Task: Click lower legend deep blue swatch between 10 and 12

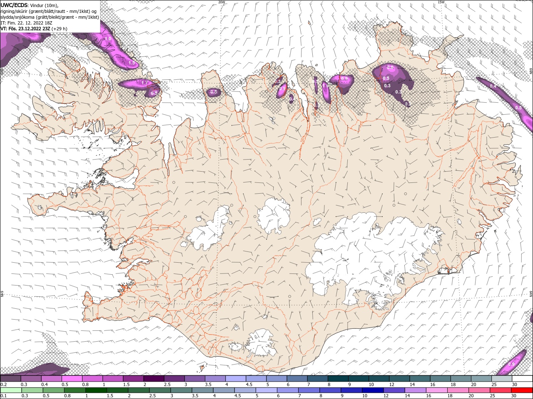Action: pyautogui.click(x=373, y=390)
